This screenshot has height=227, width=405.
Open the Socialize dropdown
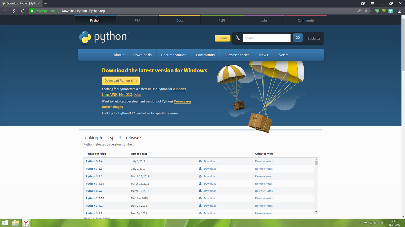point(314,38)
